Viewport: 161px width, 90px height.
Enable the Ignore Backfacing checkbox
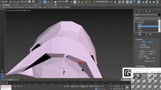(x=140, y=47)
